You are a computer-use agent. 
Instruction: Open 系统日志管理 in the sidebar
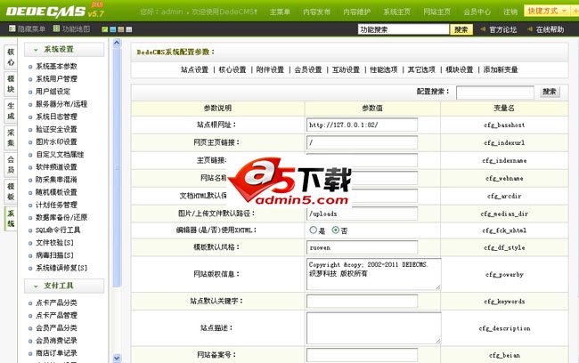pyautogui.click(x=56, y=117)
